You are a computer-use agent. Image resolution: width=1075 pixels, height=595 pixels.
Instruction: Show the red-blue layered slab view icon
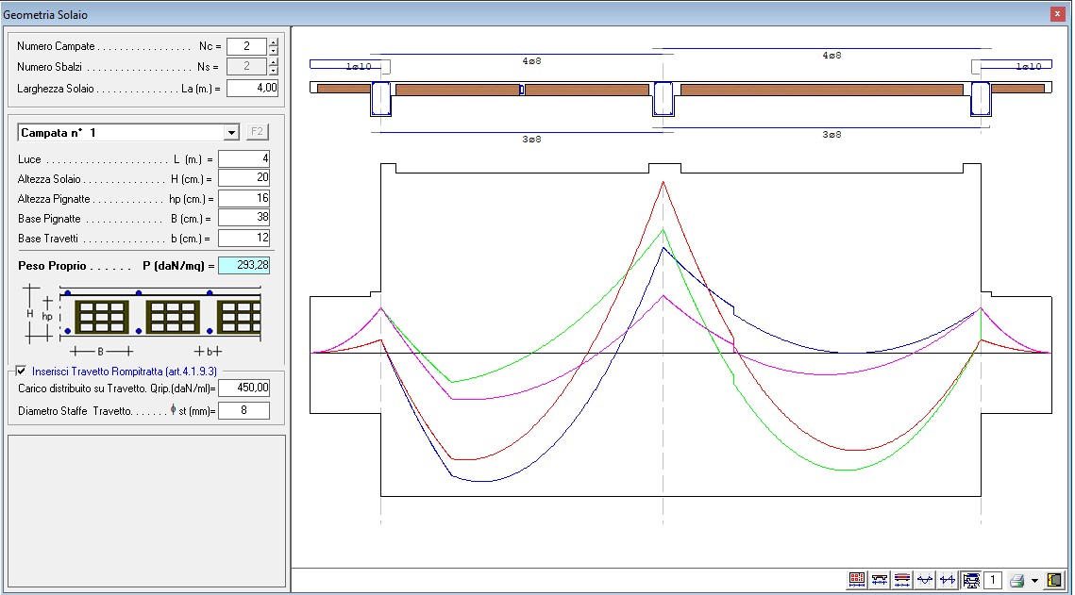click(x=902, y=580)
